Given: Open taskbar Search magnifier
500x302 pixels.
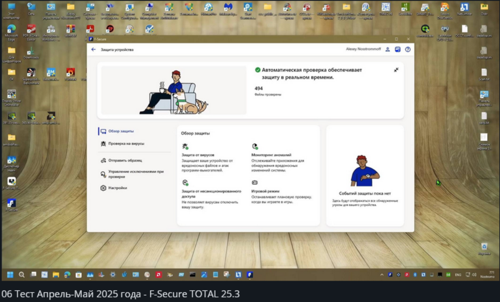Looking at the screenshot, I should pos(22,275).
